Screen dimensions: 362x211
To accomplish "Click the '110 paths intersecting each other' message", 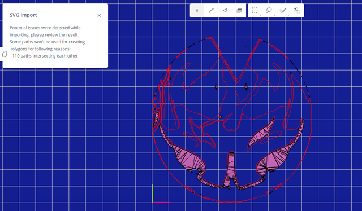I will click(45, 56).
